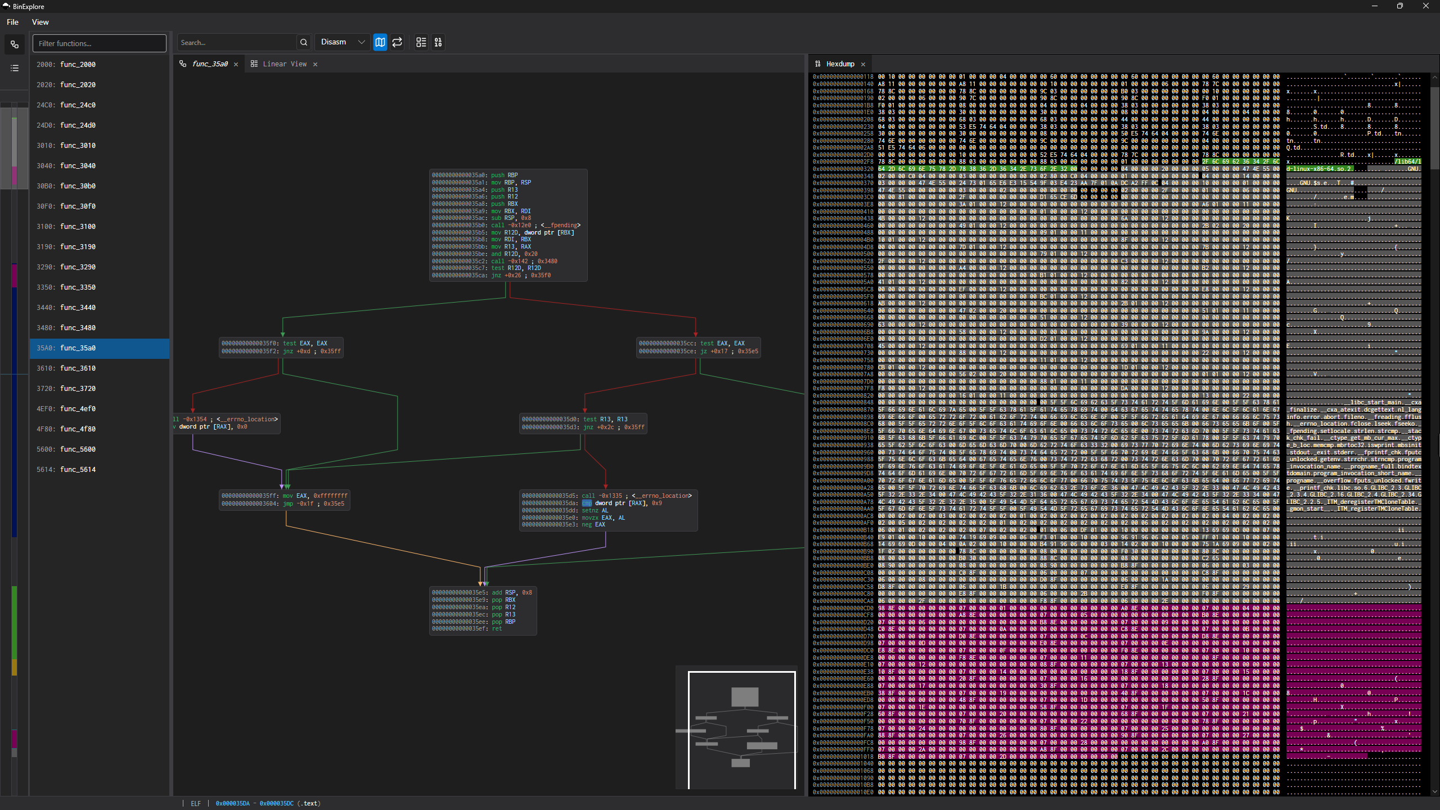
Task: Focus the Filter functions input
Action: pyautogui.click(x=100, y=43)
